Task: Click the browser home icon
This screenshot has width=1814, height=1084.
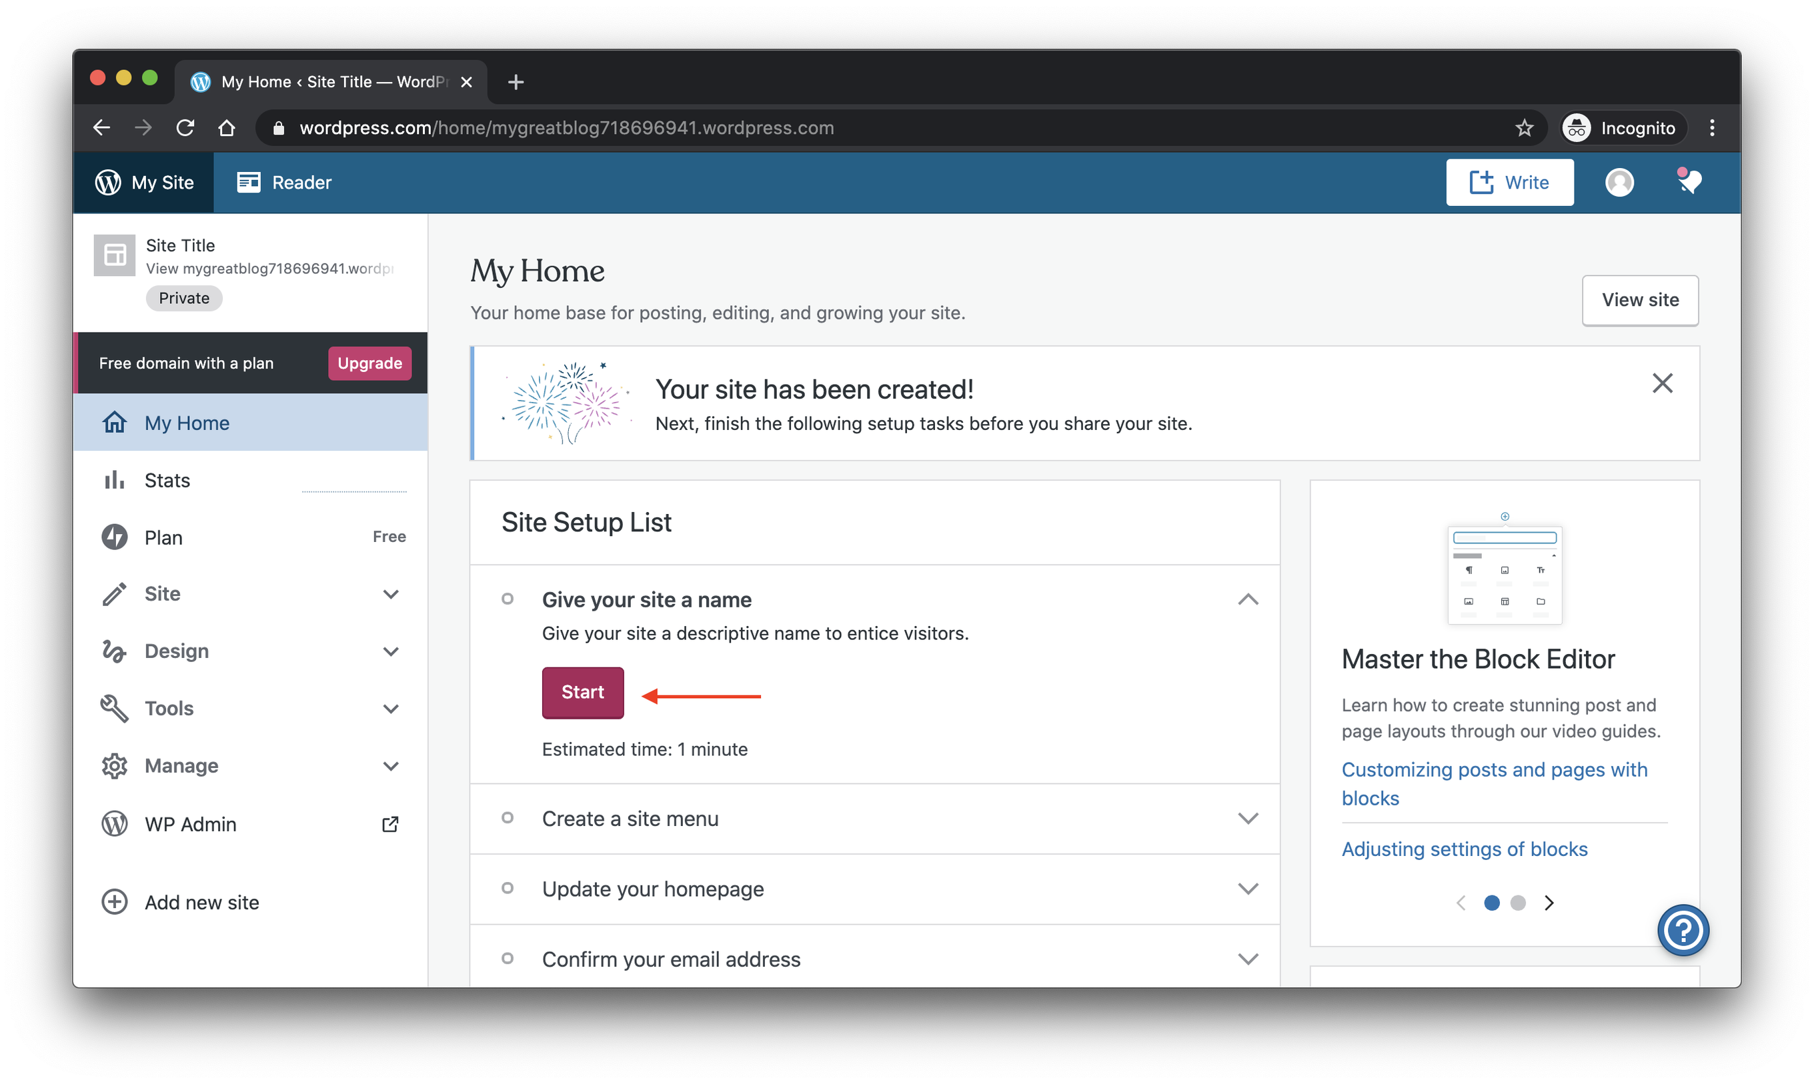Action: (x=227, y=128)
